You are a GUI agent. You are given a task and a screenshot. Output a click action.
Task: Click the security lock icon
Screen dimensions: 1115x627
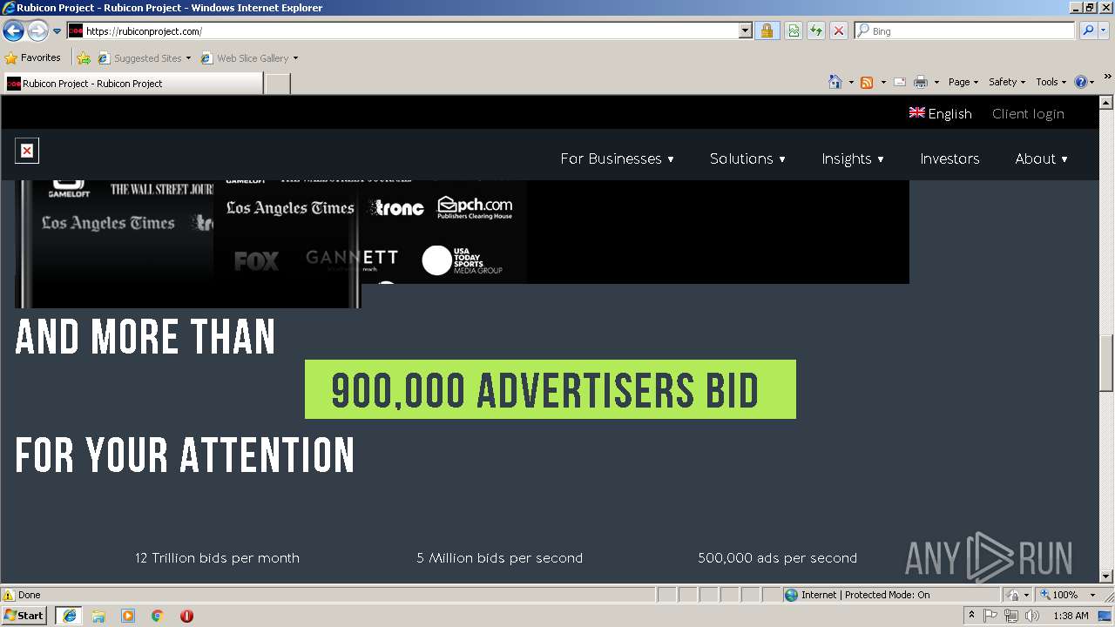(x=767, y=30)
